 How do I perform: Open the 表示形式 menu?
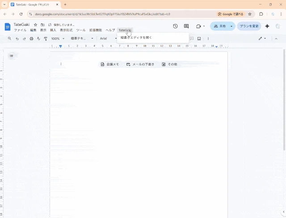click(x=66, y=30)
